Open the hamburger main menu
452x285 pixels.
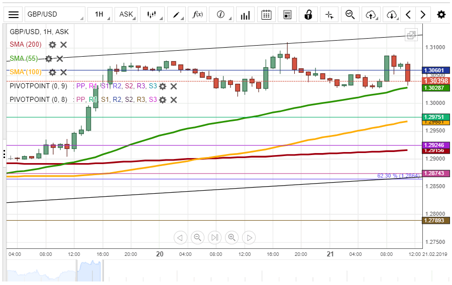(x=14, y=15)
